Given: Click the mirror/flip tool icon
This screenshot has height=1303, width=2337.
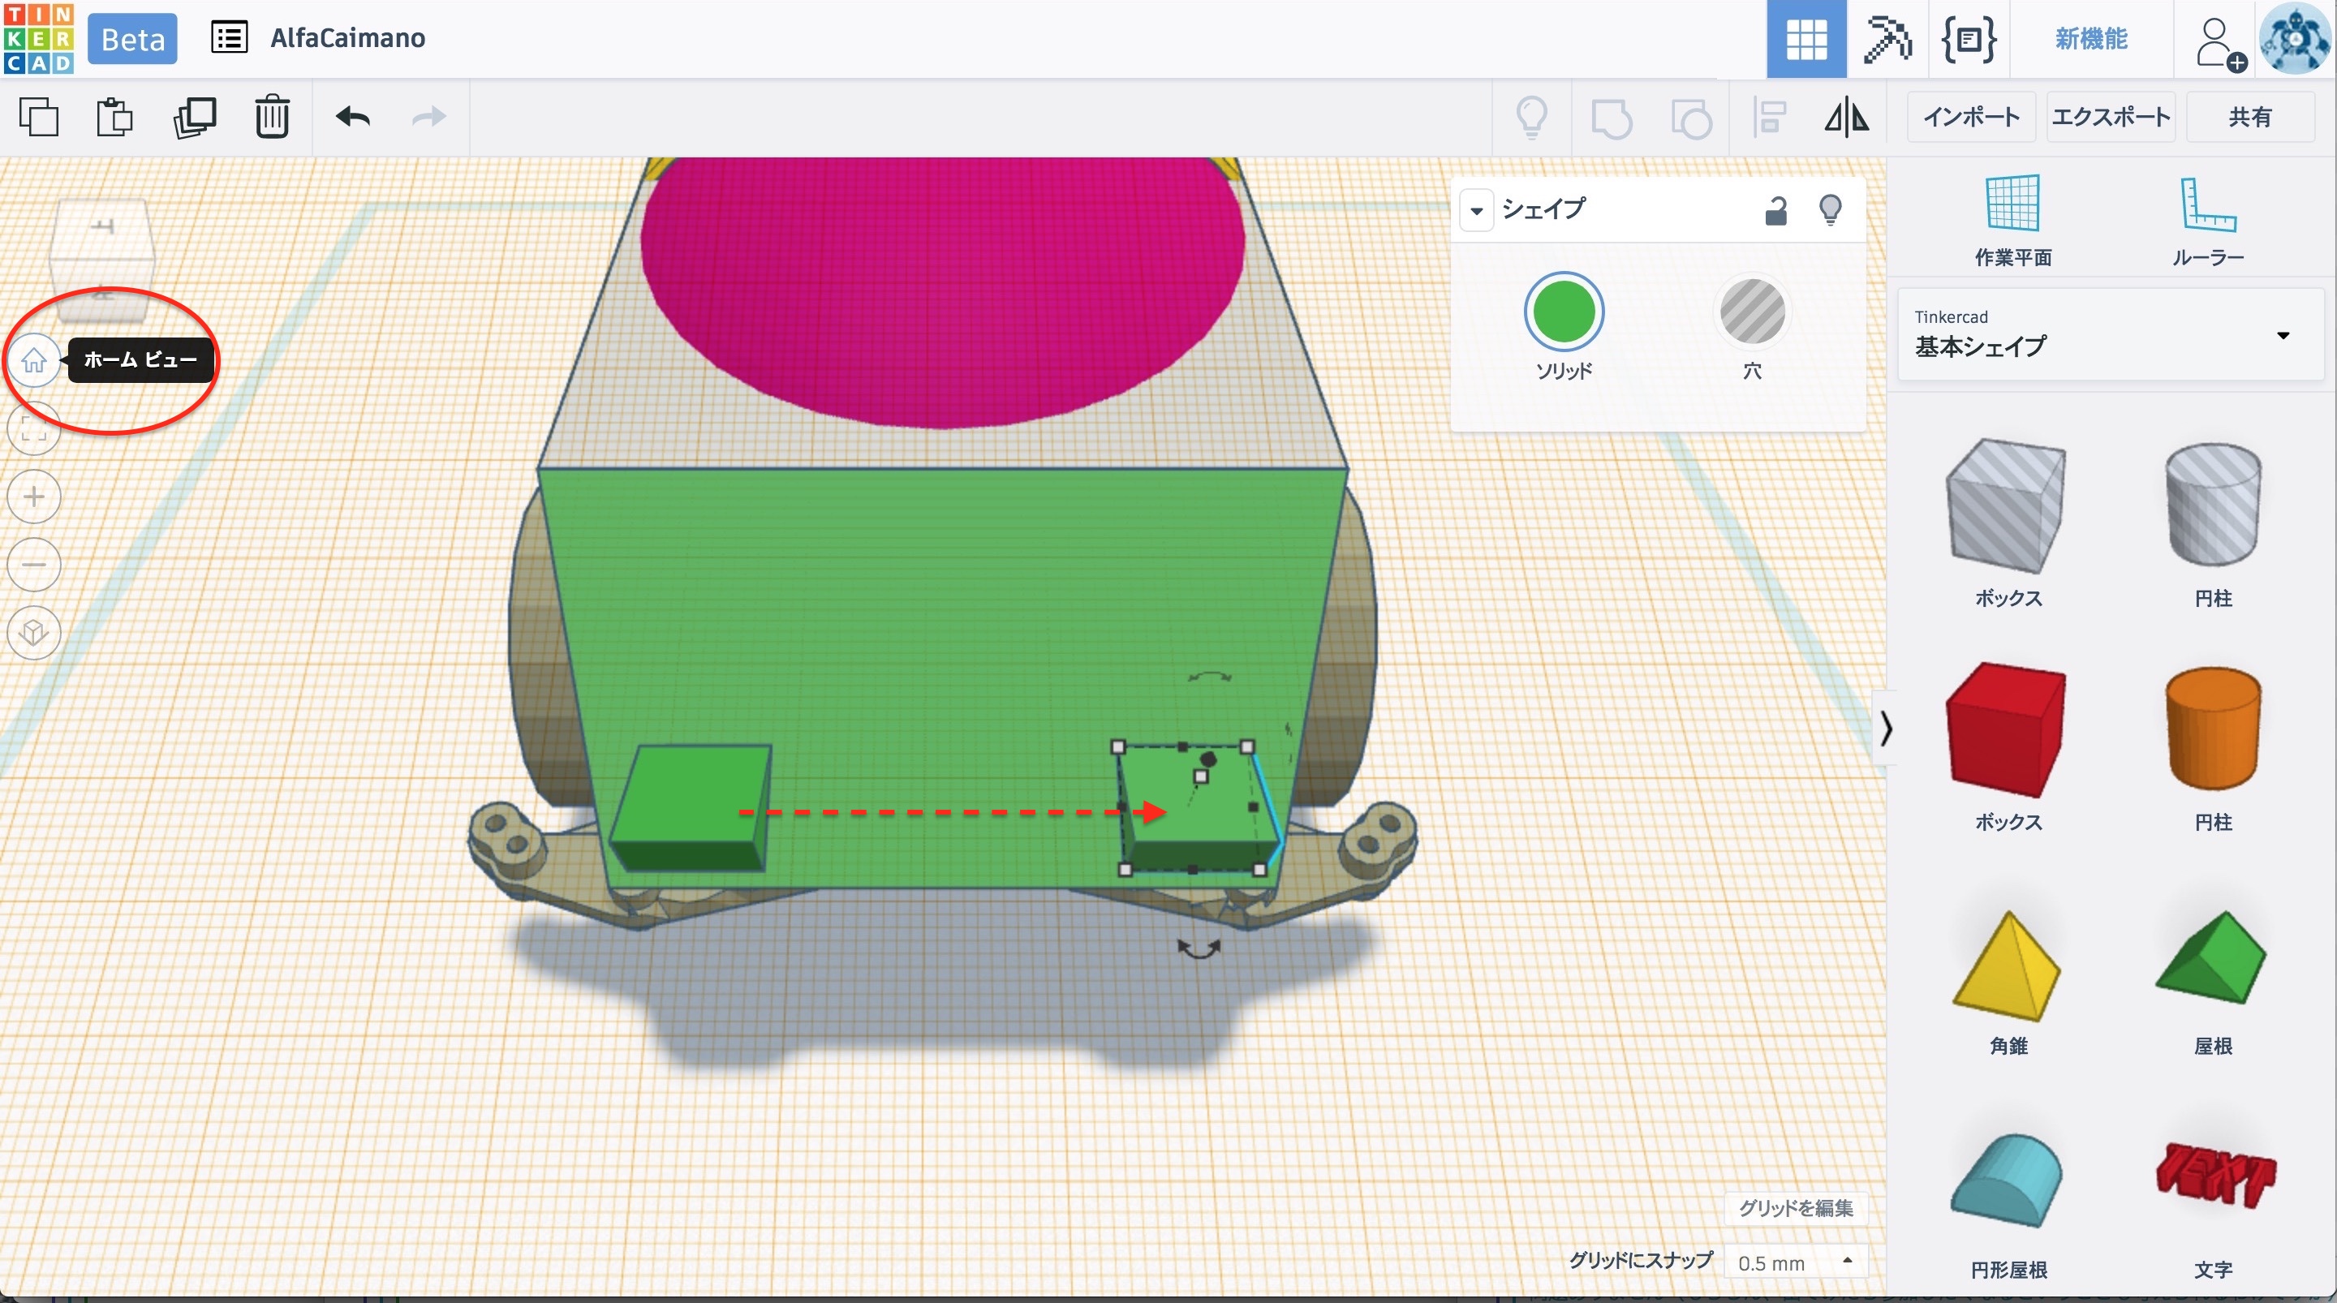Looking at the screenshot, I should tap(1846, 117).
